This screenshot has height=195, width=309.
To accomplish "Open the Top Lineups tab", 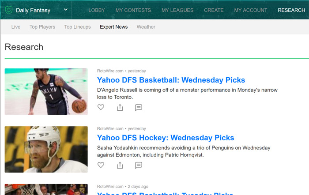I will point(77,27).
